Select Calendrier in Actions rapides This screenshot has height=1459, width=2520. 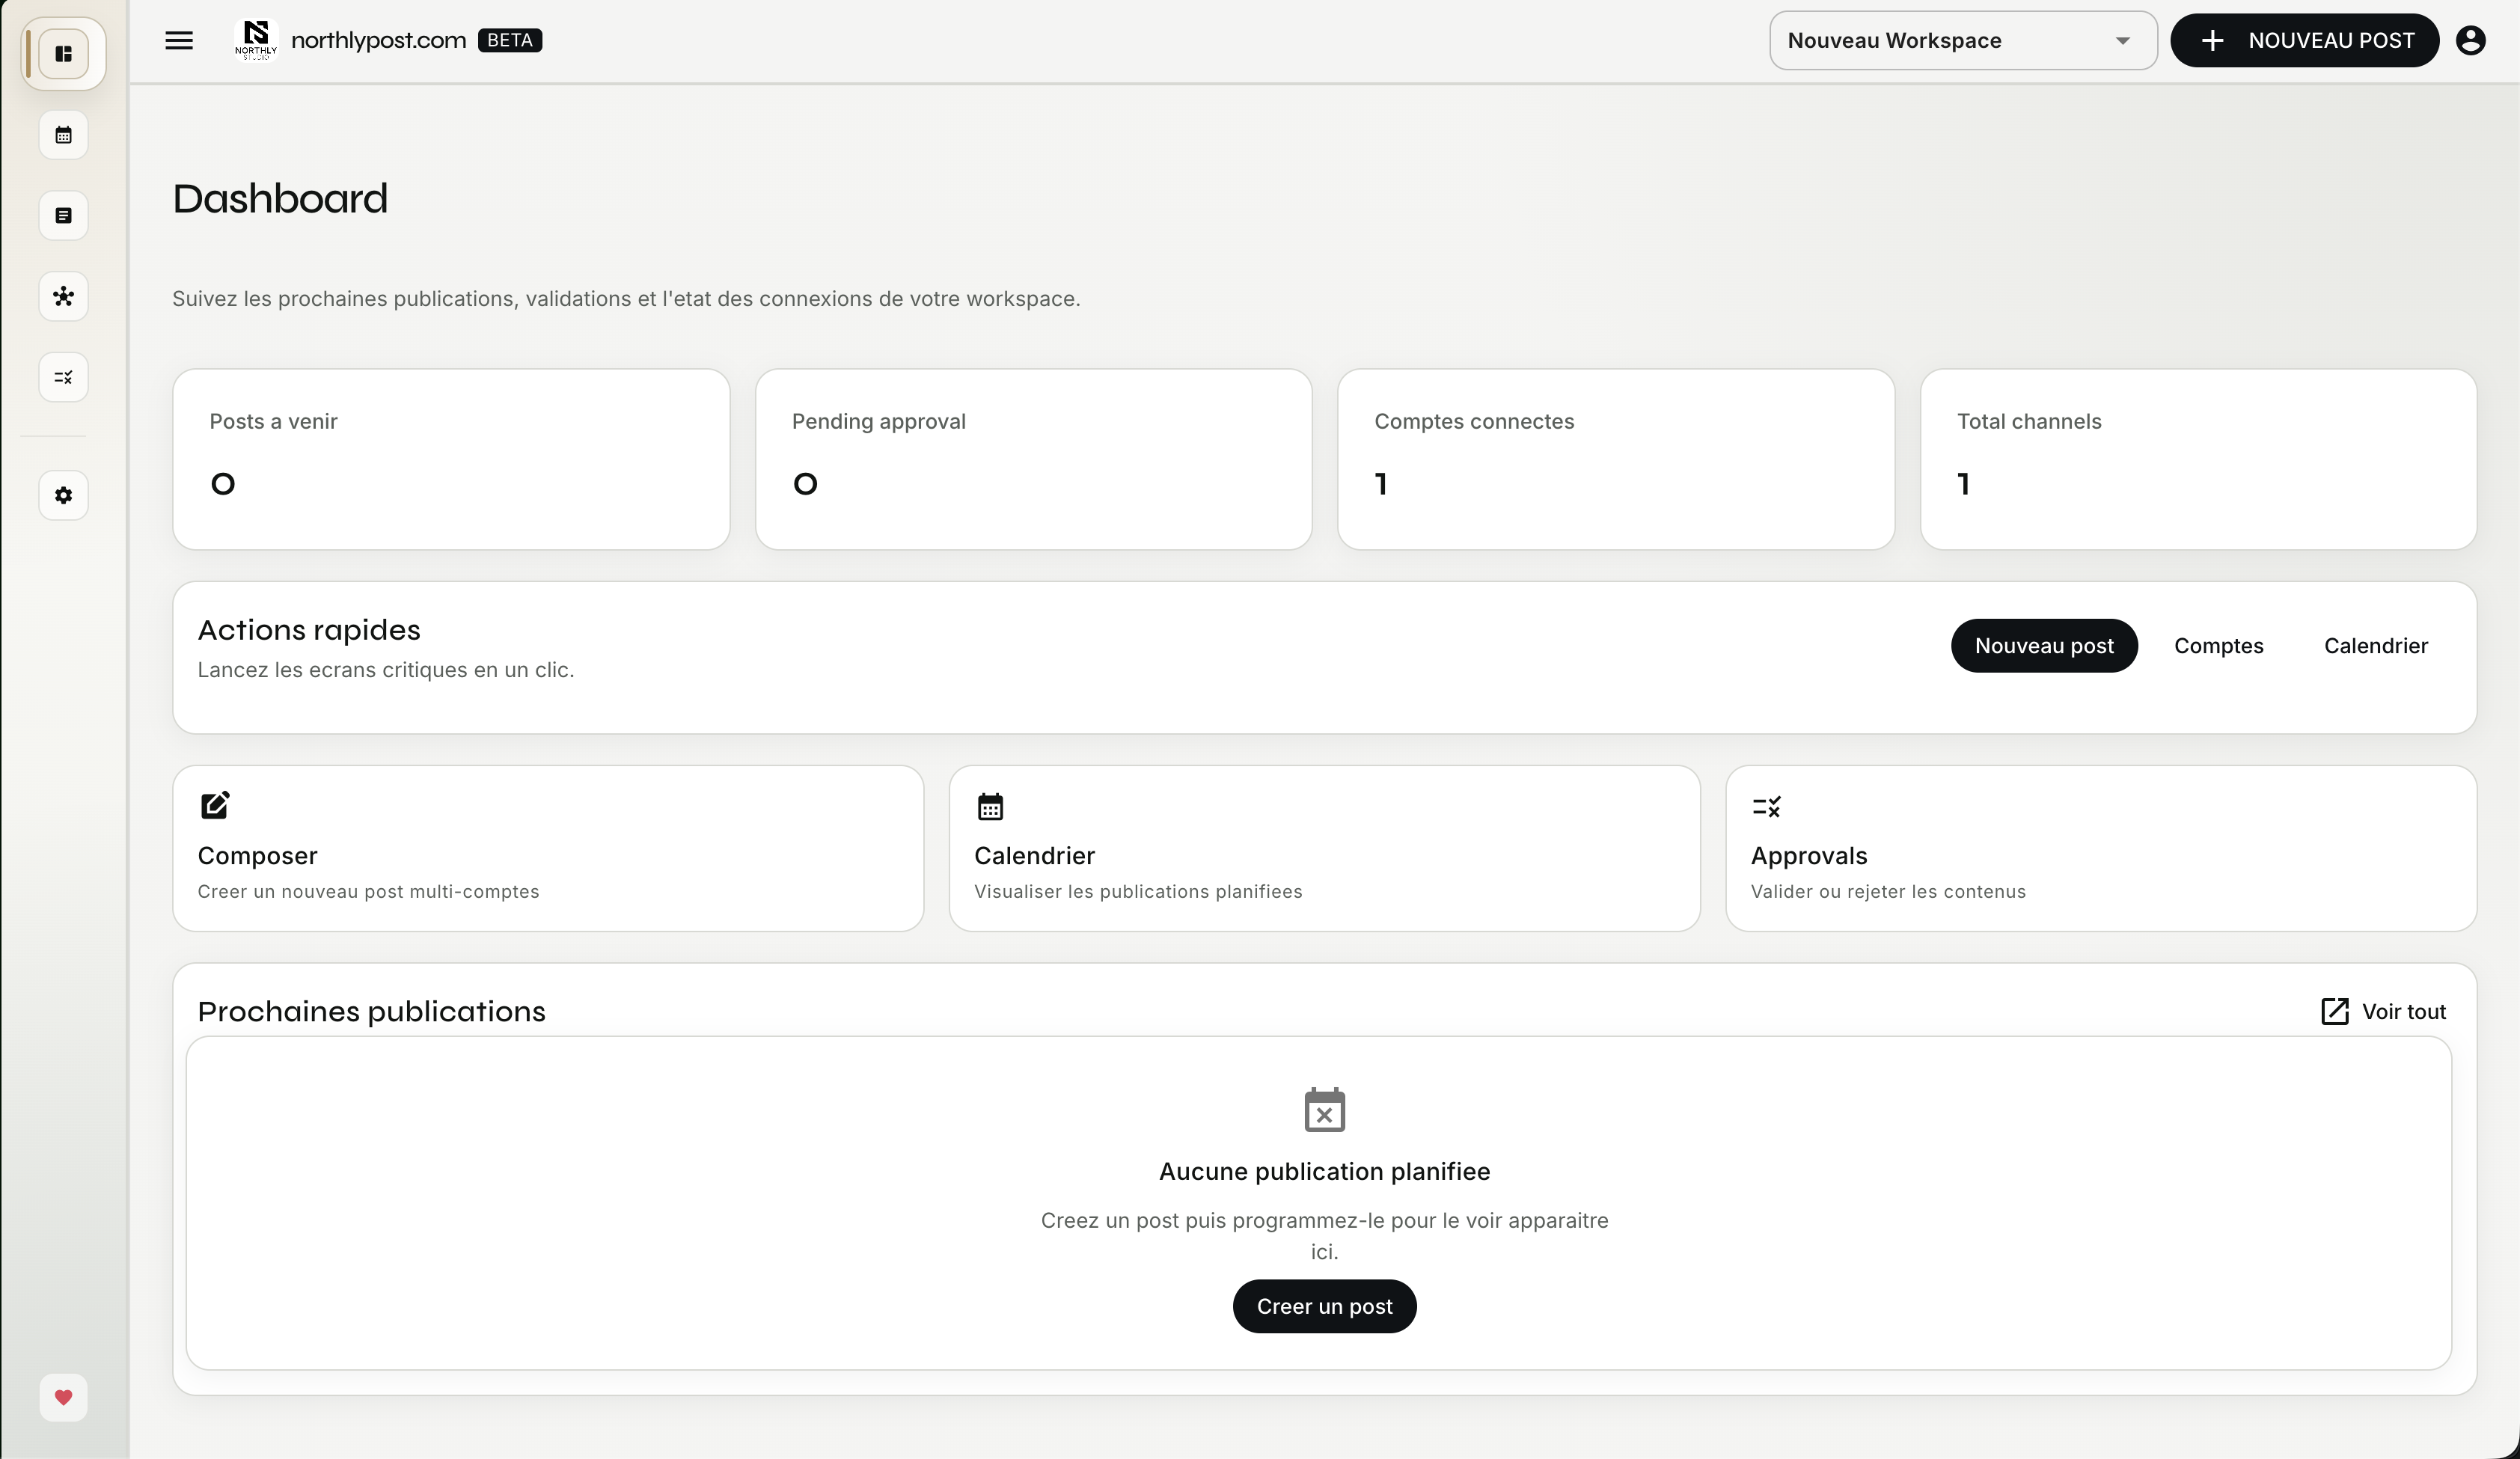pos(2375,646)
